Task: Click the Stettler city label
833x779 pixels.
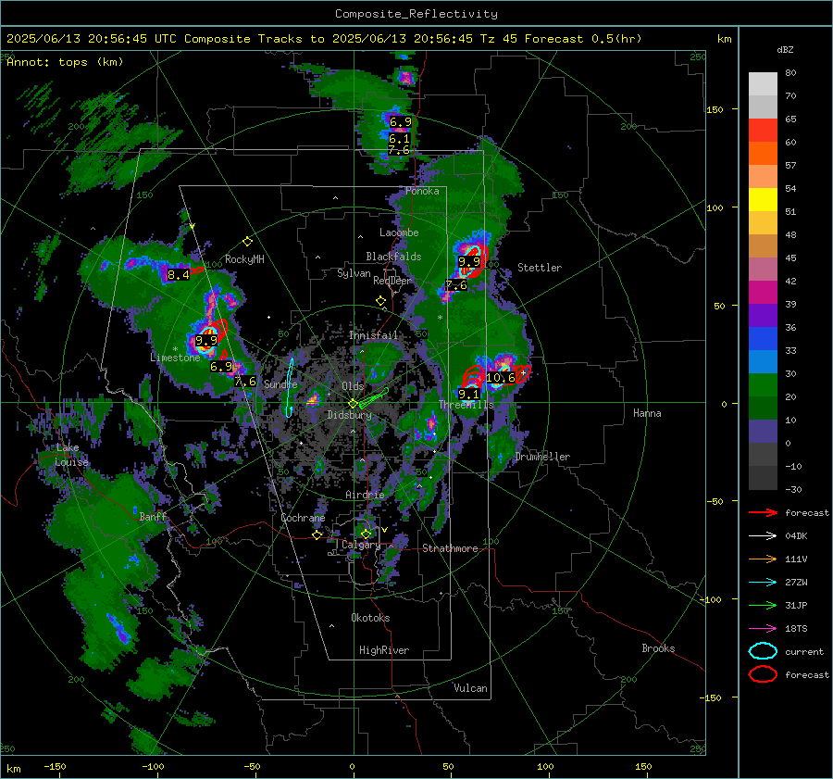Action: (540, 268)
